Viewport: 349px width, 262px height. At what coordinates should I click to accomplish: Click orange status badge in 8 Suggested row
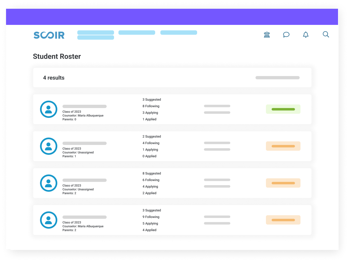tap(283, 183)
